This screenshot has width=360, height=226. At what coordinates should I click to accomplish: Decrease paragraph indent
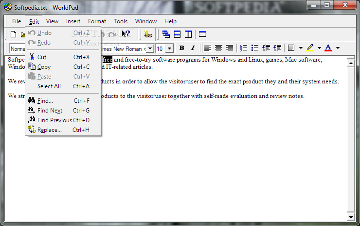[x=266, y=48]
